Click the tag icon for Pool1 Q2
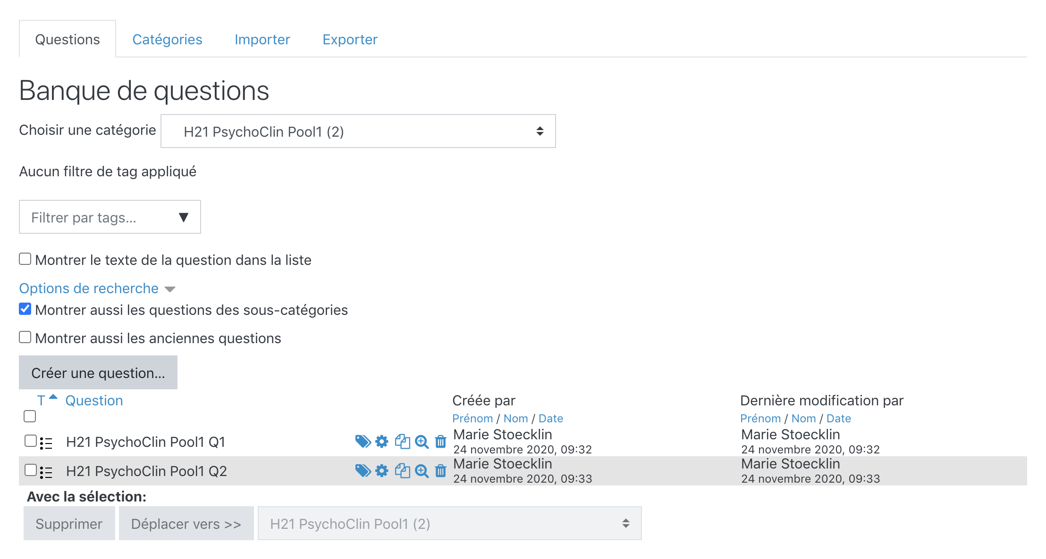This screenshot has height=559, width=1046. tap(363, 471)
